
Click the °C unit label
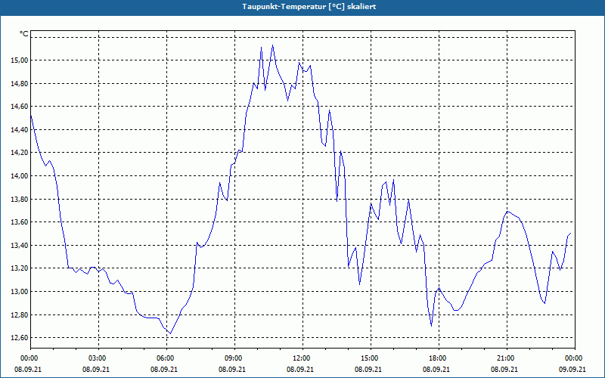pos(24,34)
